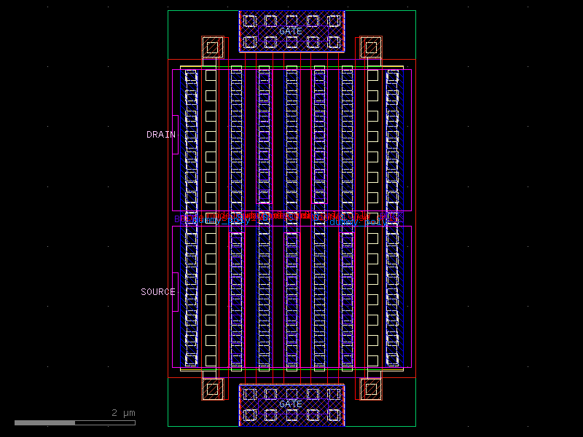Click the DRAIN pin tab on the left edge

click(x=174, y=133)
